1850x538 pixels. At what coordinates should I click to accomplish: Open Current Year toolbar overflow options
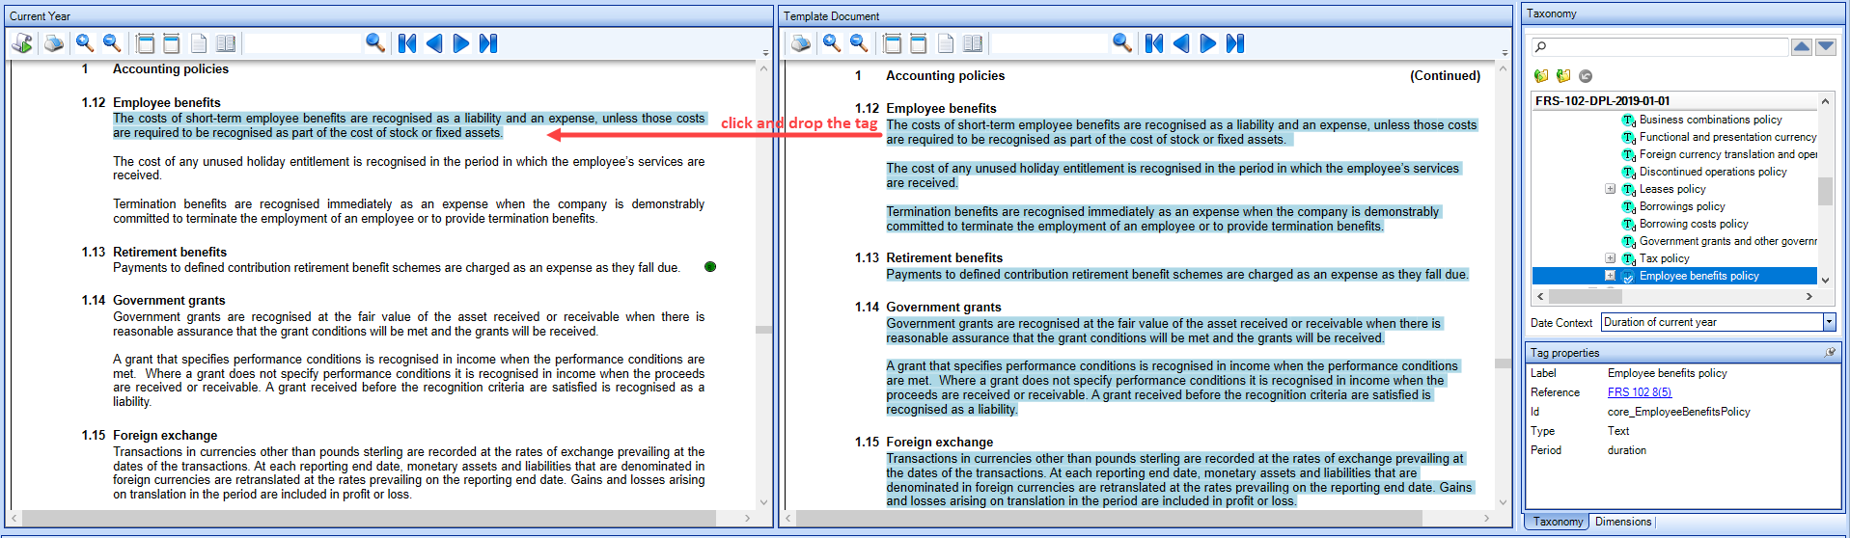tap(766, 53)
